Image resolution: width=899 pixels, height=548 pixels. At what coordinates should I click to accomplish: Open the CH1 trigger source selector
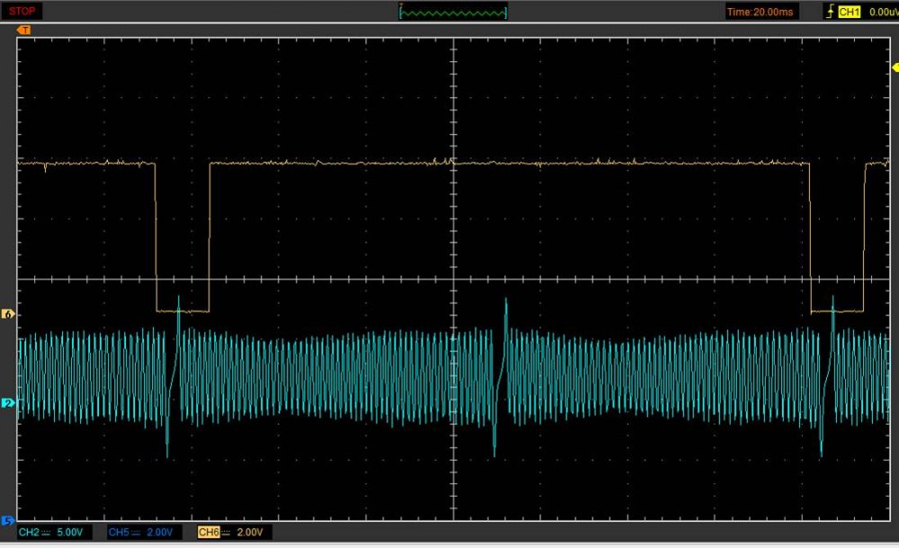tap(849, 12)
